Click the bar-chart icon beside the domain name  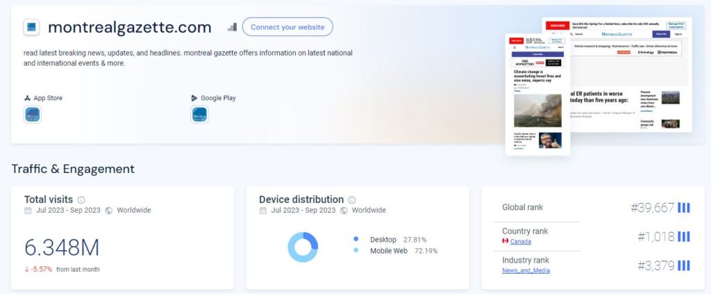click(x=232, y=27)
